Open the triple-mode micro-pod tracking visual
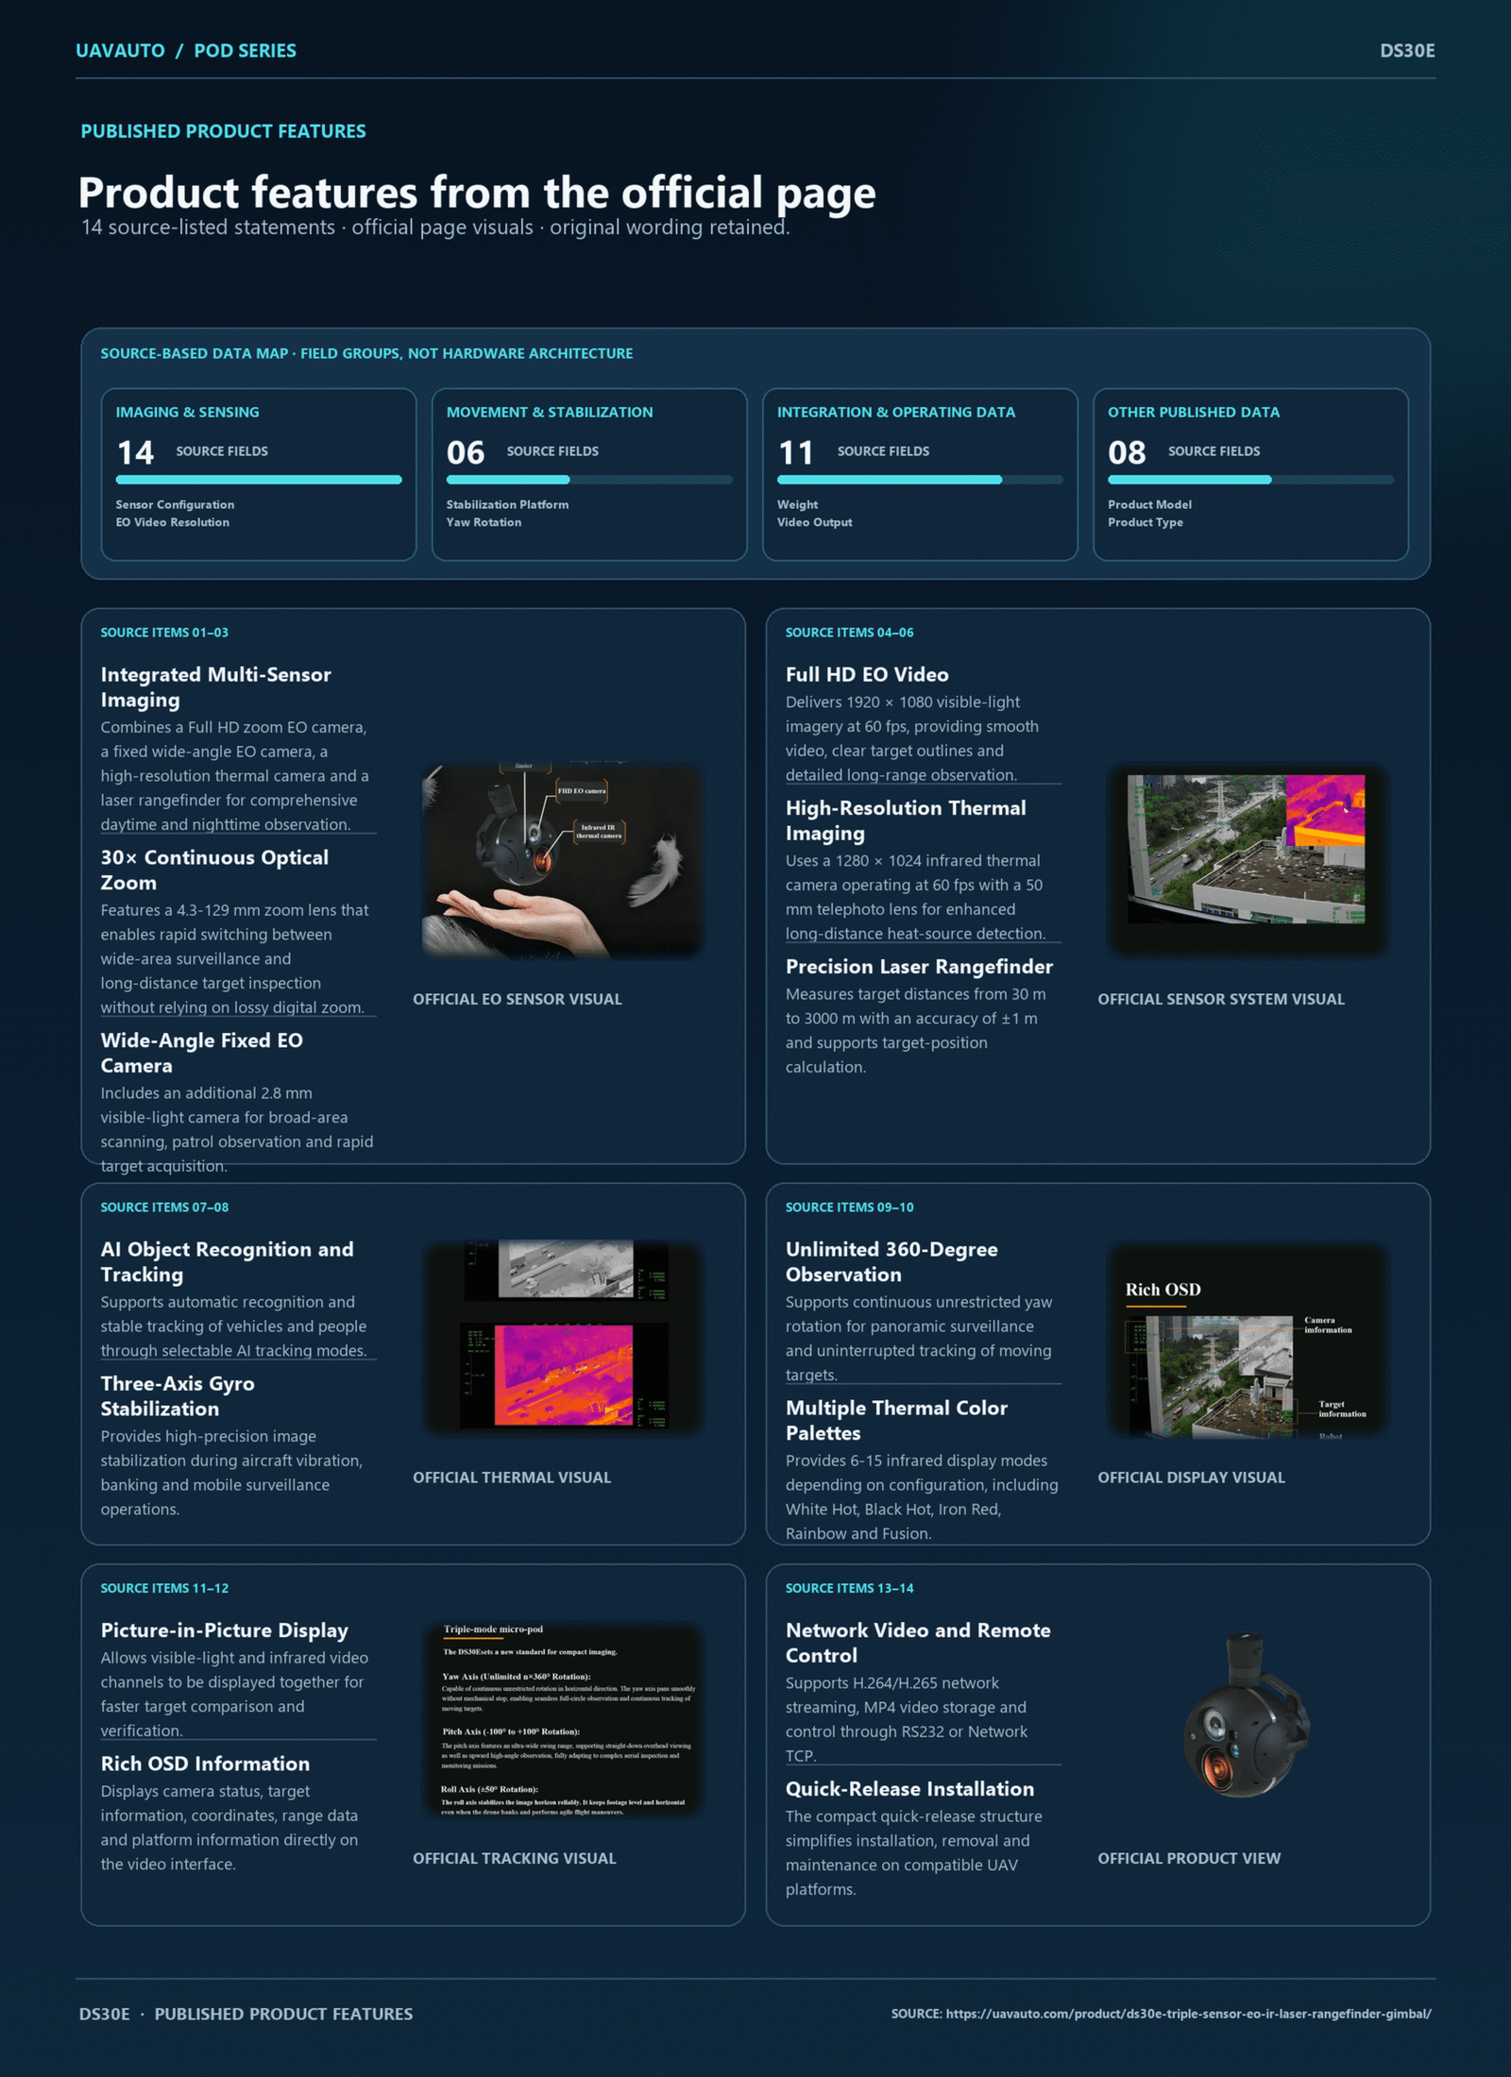The width and height of the screenshot is (1511, 2077). (562, 1720)
